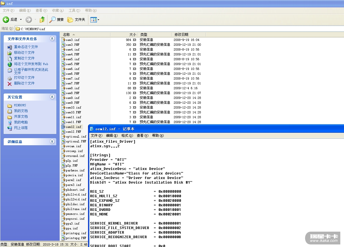The width and height of the screenshot is (344, 247).
Task: Click the 共享文档 link
Action: (21, 117)
